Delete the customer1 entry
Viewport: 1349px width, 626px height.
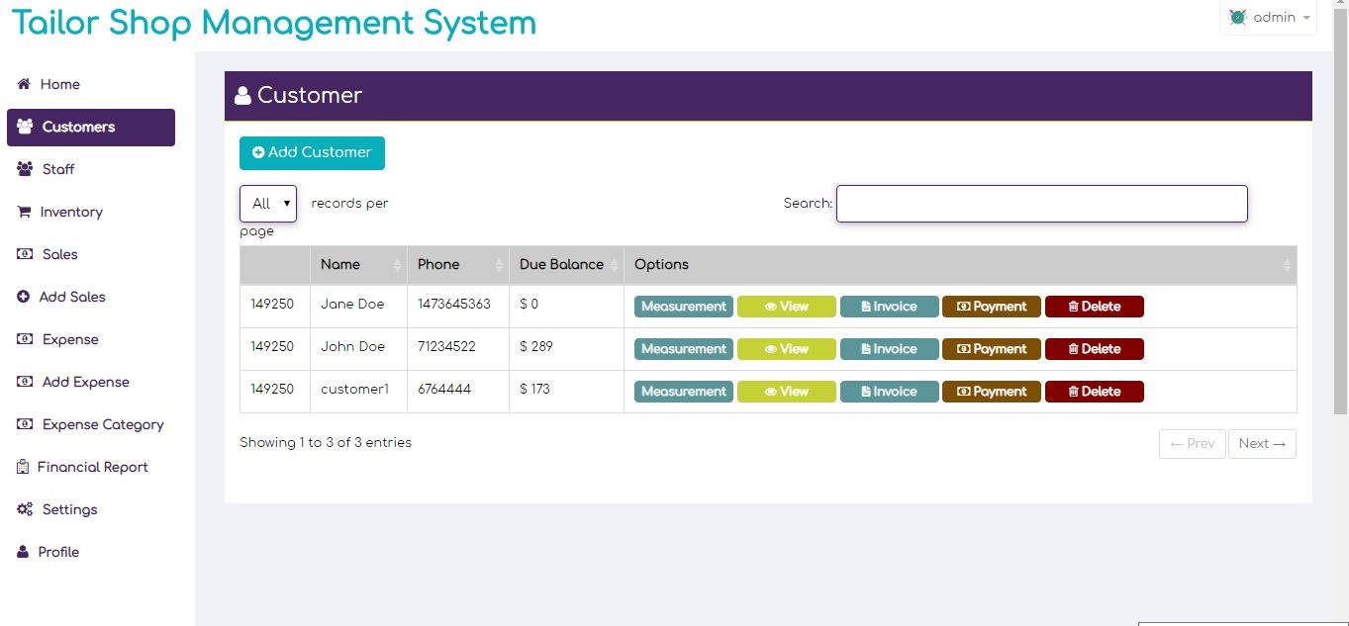(1095, 392)
